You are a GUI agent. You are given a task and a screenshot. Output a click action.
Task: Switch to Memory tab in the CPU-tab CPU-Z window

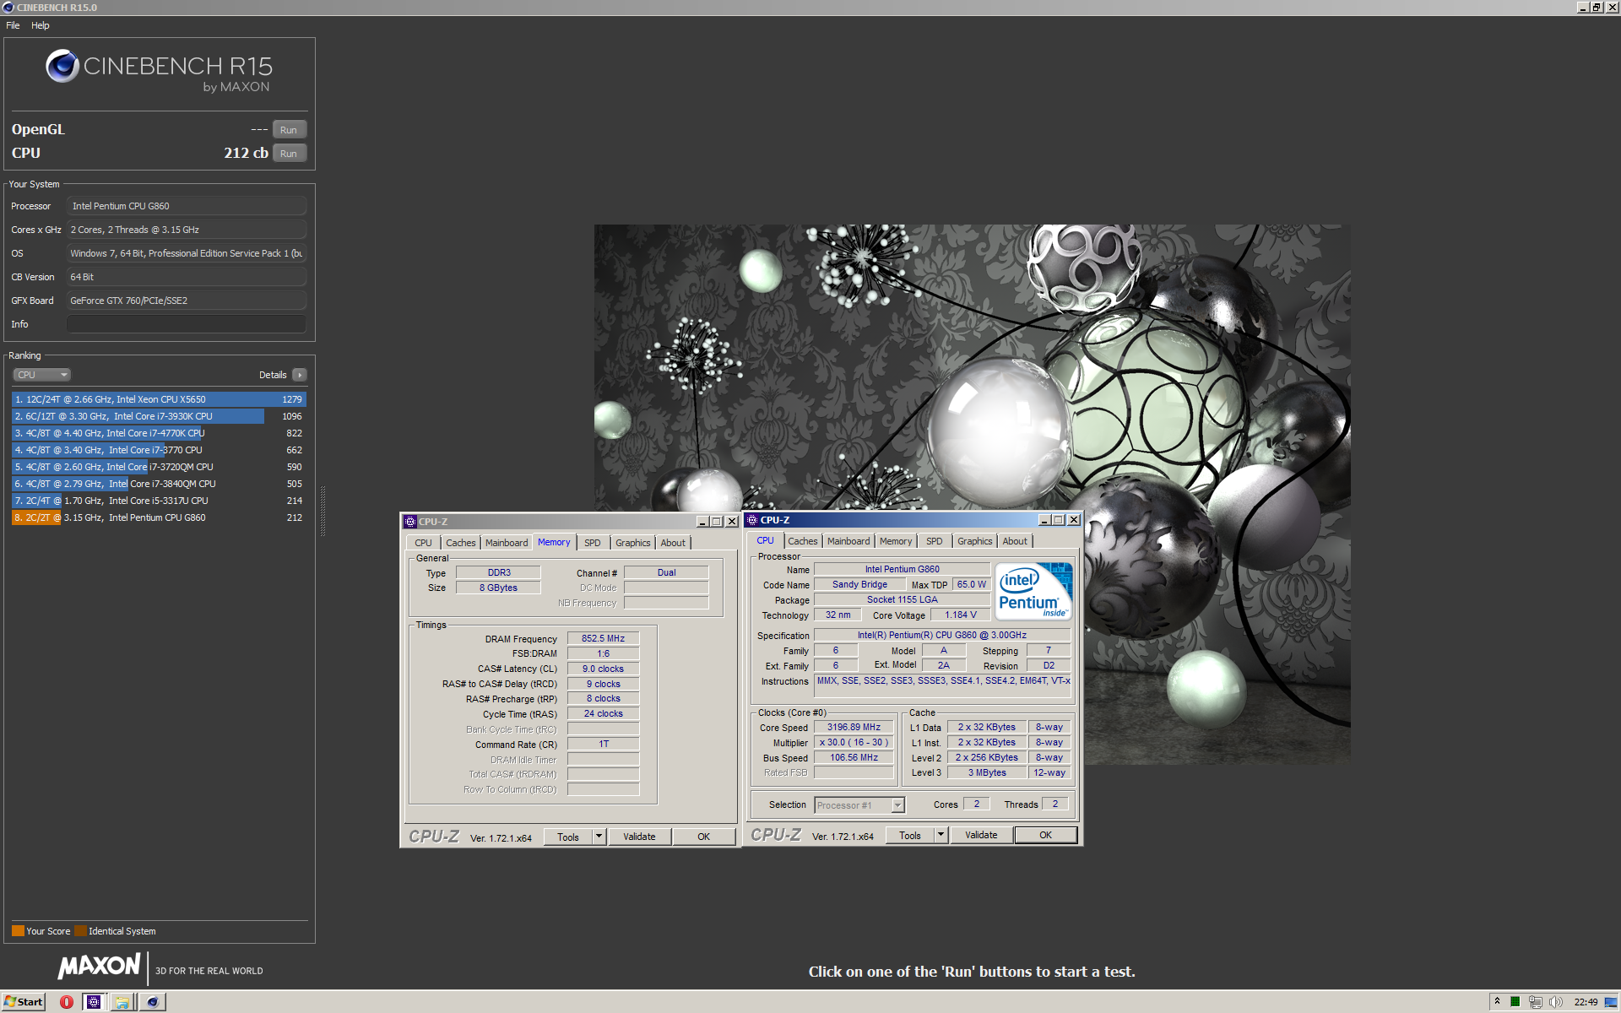coord(896,541)
